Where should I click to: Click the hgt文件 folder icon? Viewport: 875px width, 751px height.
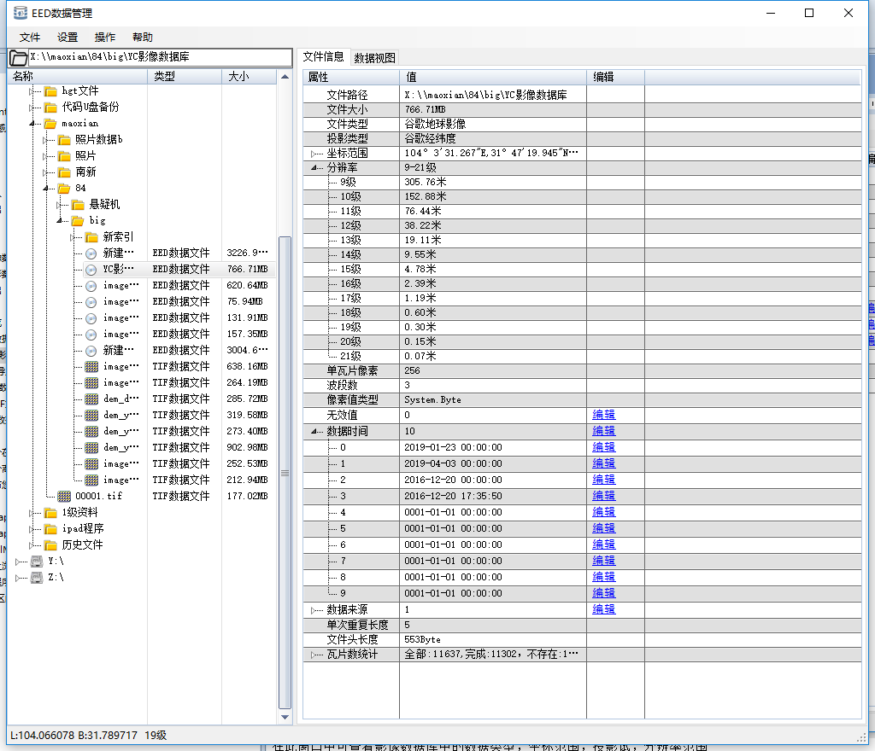click(50, 91)
